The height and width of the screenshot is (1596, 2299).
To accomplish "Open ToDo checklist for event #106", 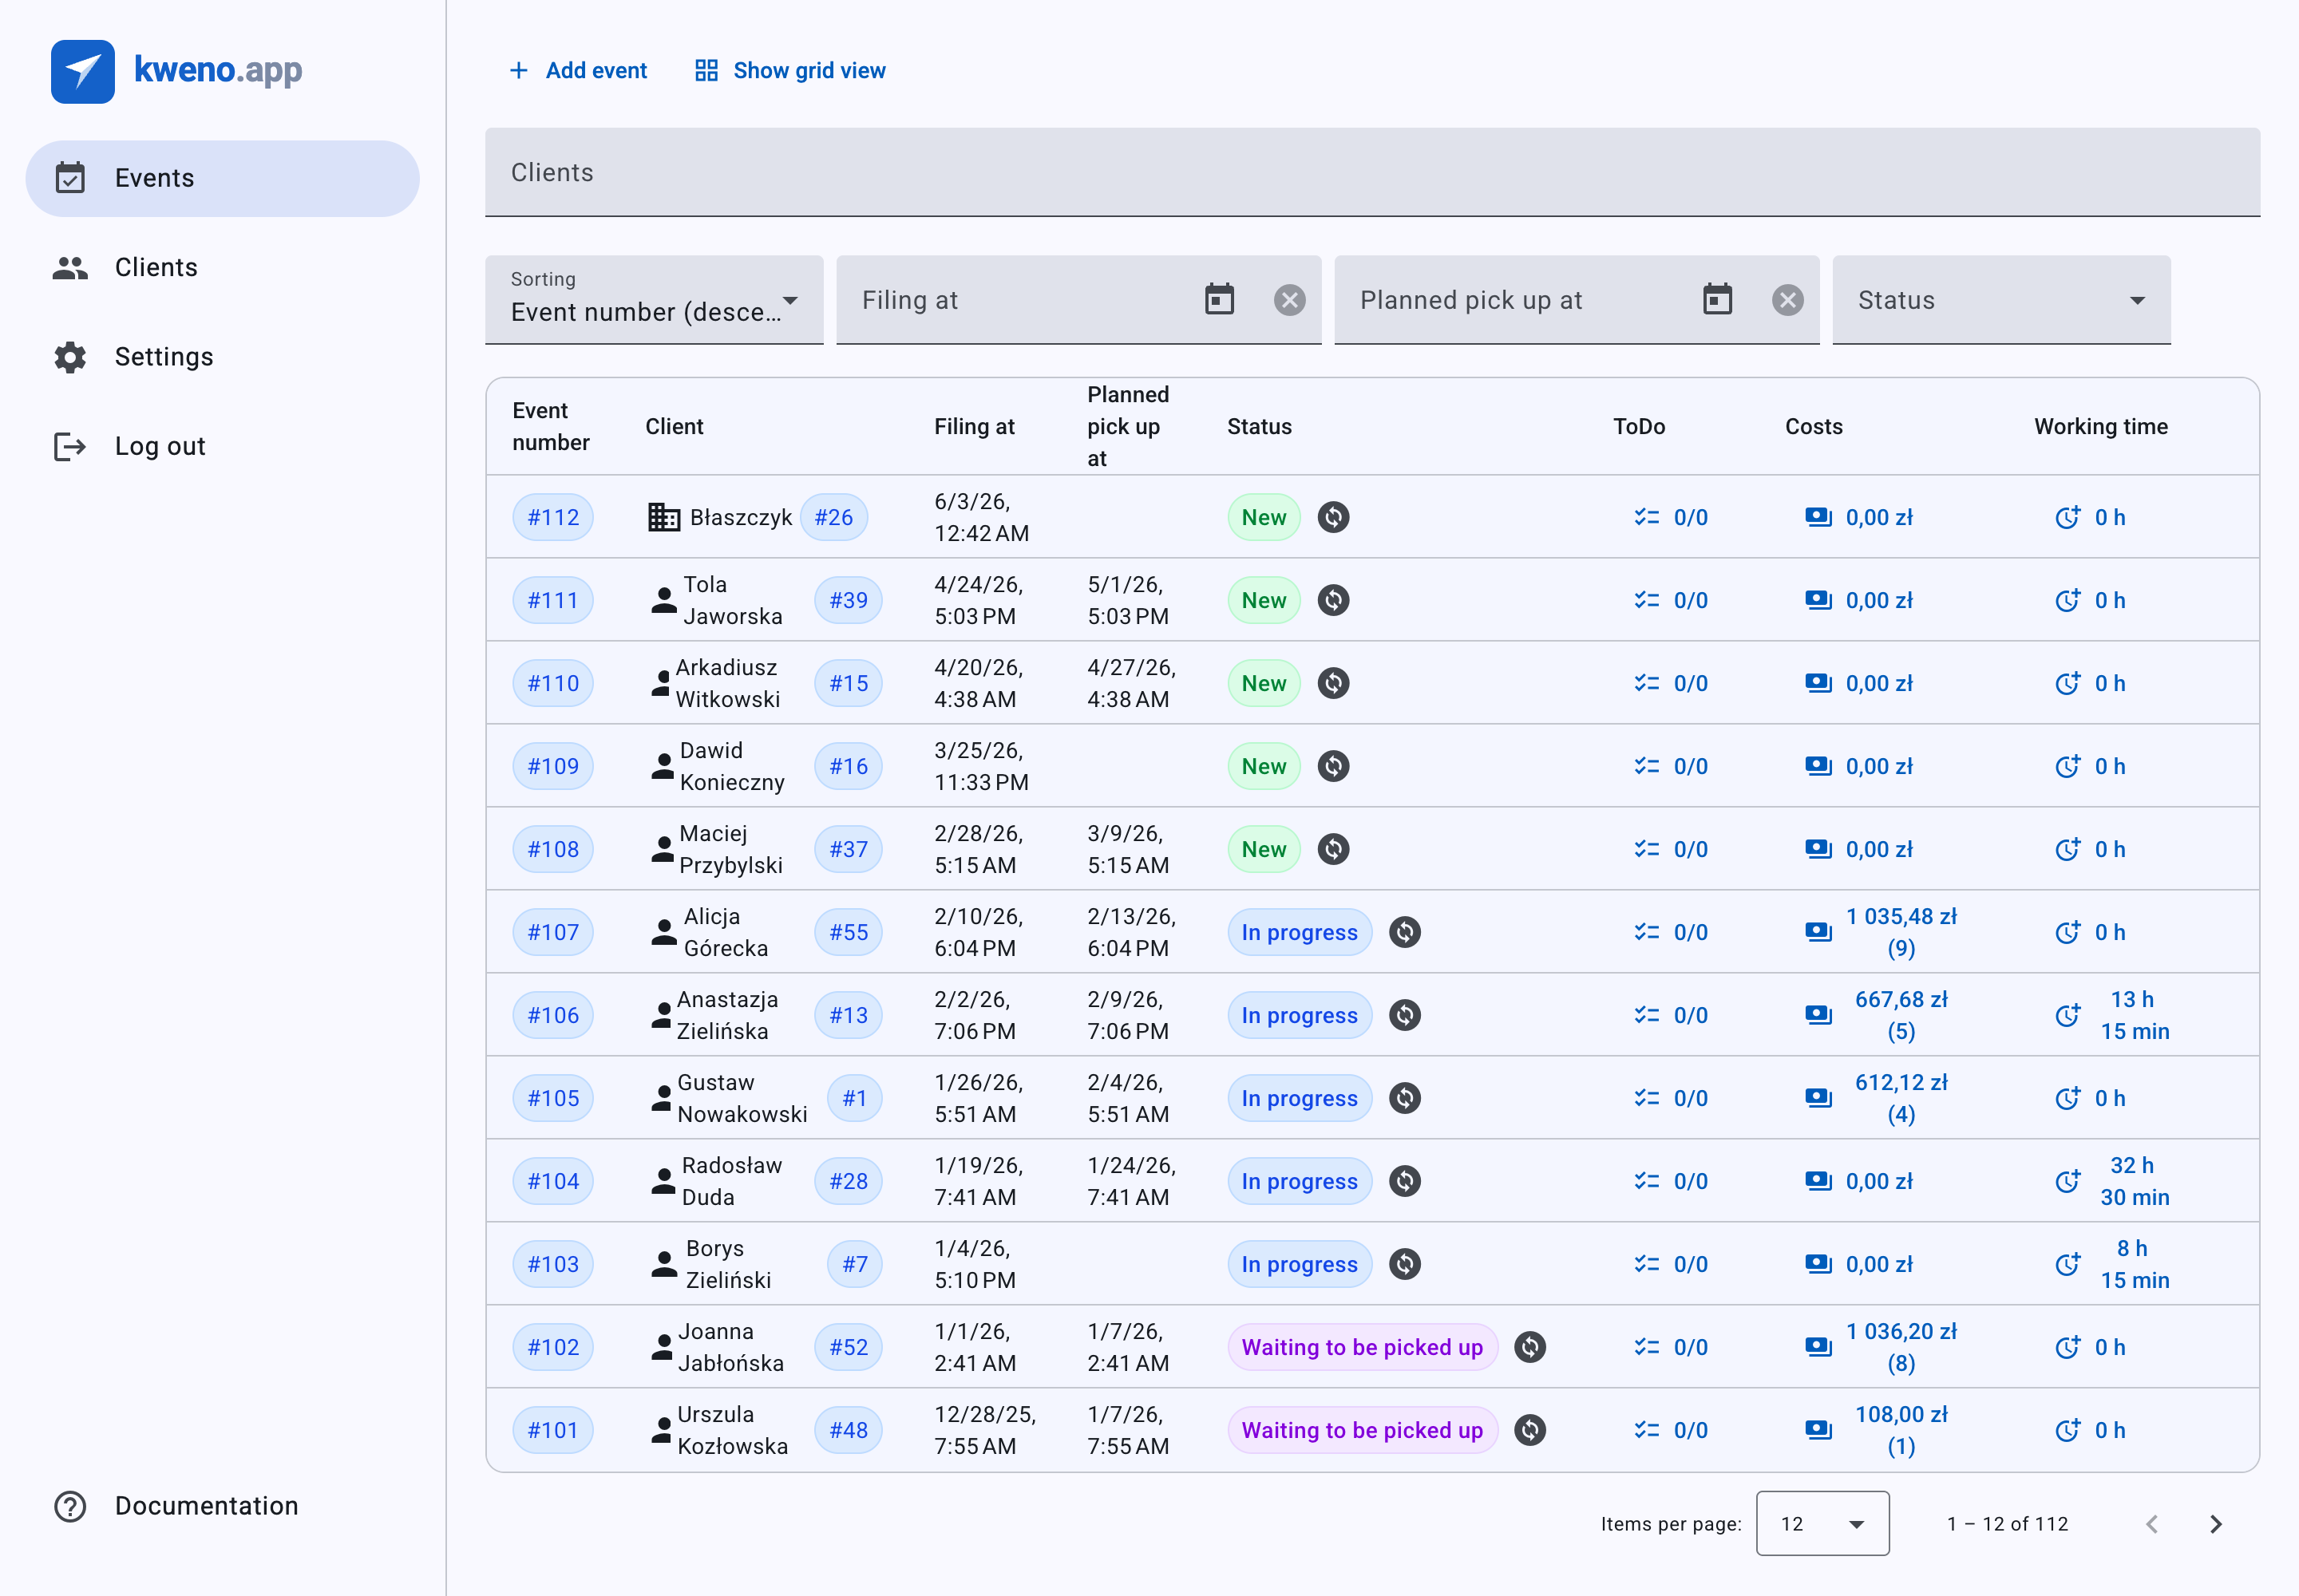I will 1671,1015.
